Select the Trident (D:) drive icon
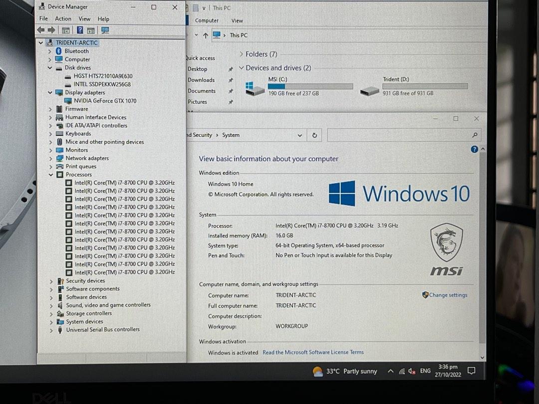Viewport: 539px width, 404px height. coord(370,91)
